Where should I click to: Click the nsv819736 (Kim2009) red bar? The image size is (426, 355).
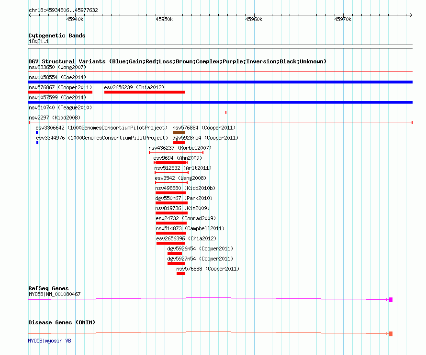pos(171,213)
